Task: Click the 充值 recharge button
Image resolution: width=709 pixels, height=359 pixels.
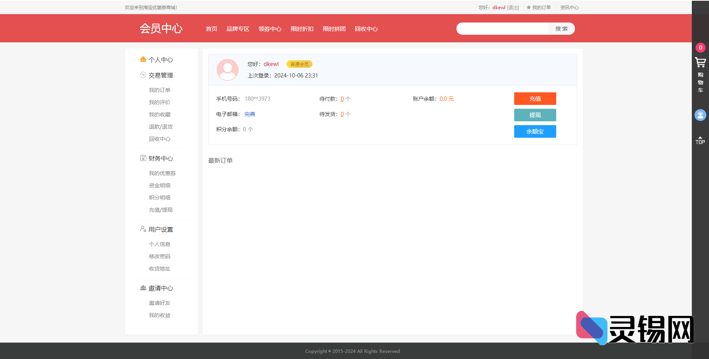Action: tap(535, 98)
